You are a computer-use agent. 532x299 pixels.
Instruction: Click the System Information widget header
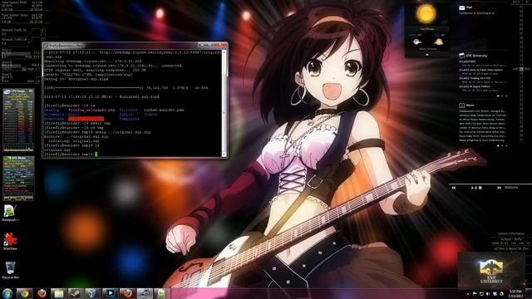click(510, 234)
